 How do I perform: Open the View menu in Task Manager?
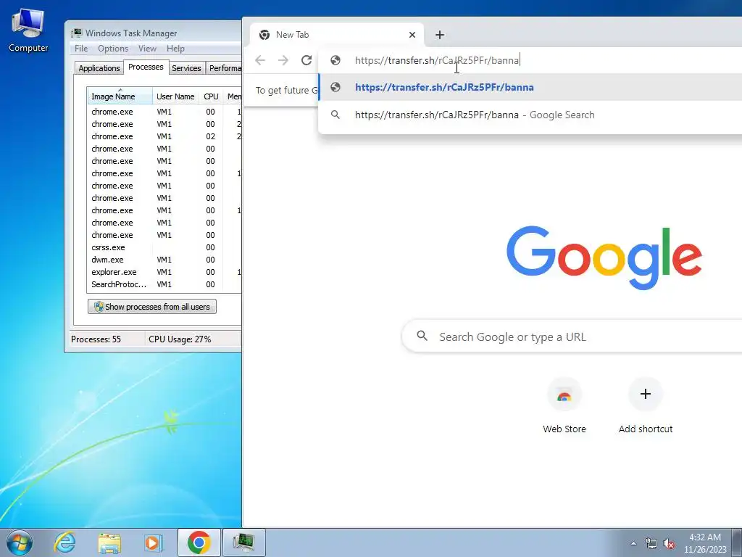[147, 49]
